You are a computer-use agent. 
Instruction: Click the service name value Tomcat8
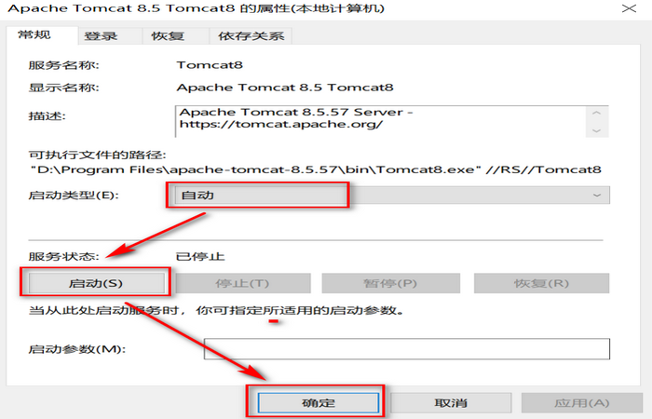click(210, 65)
